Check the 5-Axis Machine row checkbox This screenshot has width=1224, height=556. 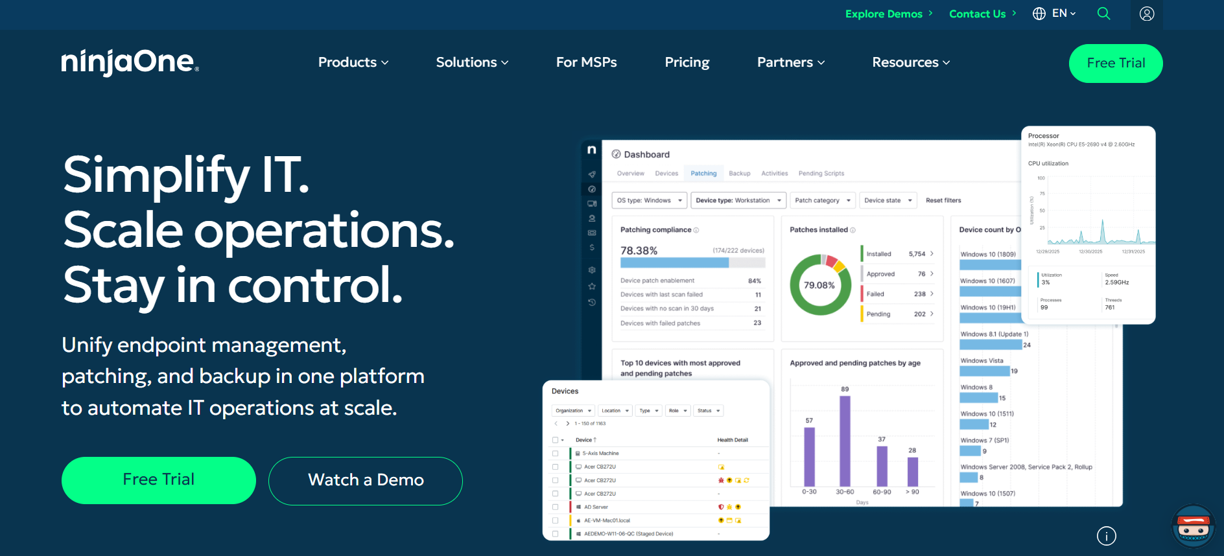555,454
